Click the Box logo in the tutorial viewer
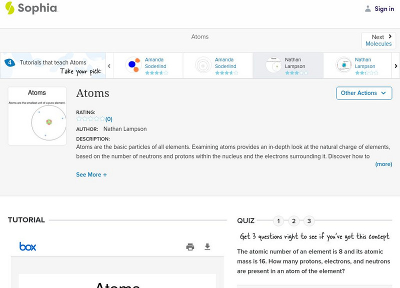The height and width of the screenshot is (288, 400). (28, 247)
